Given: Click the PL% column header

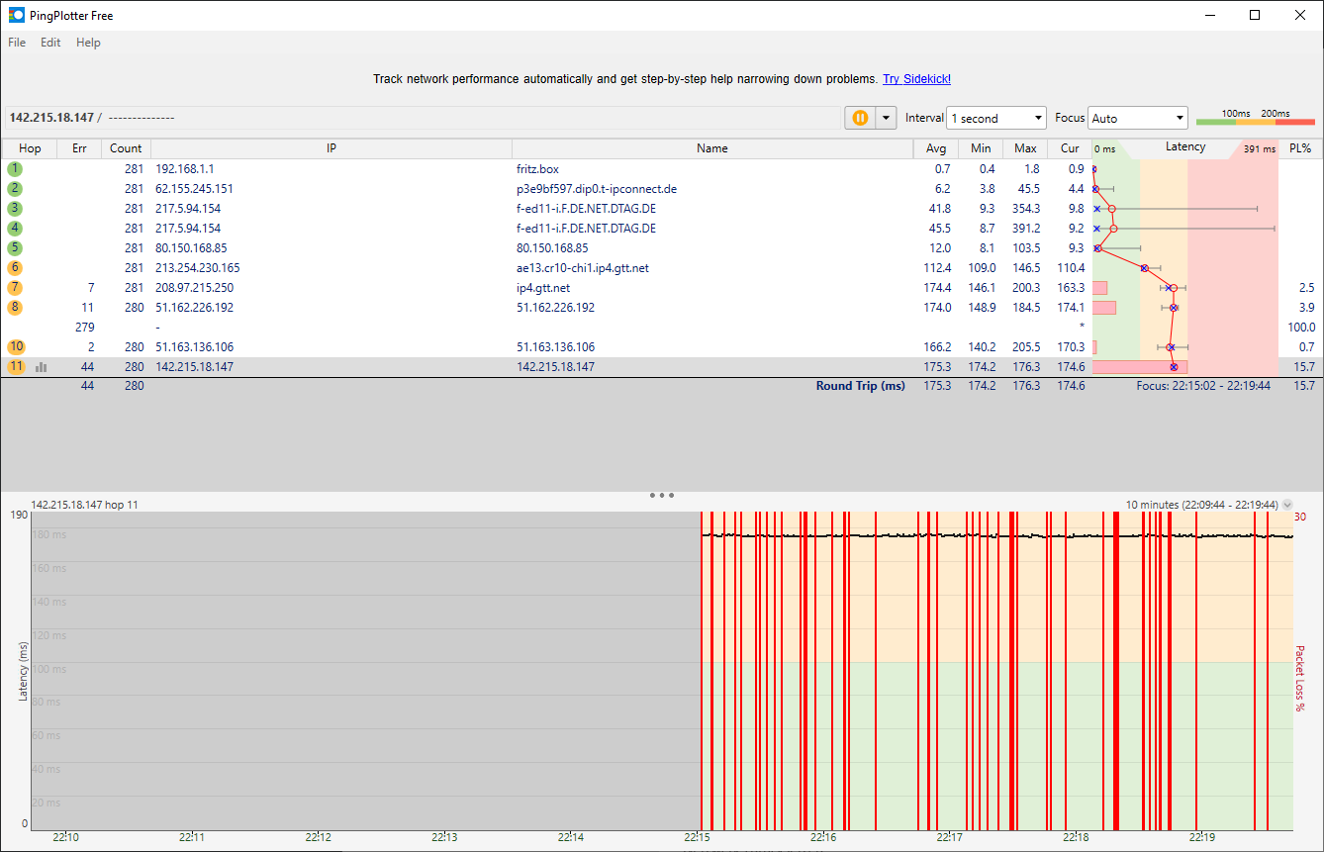Looking at the screenshot, I should point(1299,148).
